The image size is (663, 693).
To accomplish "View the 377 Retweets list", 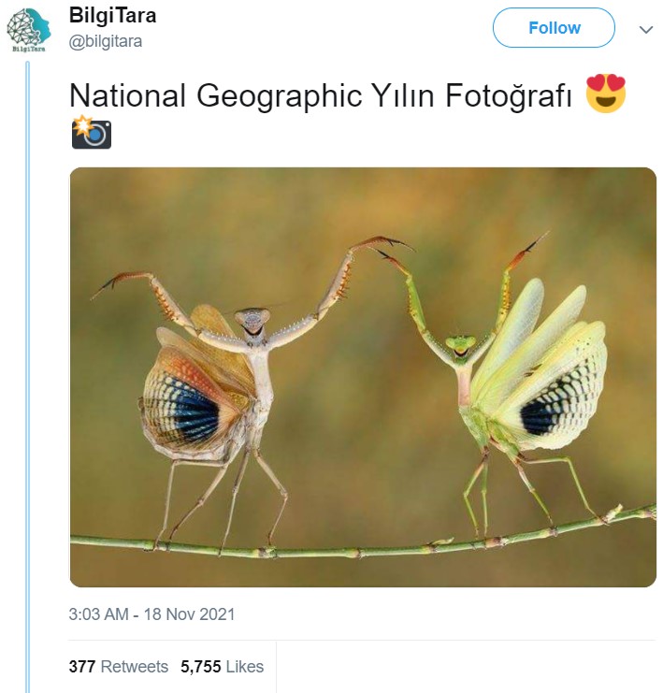I will pos(119,667).
